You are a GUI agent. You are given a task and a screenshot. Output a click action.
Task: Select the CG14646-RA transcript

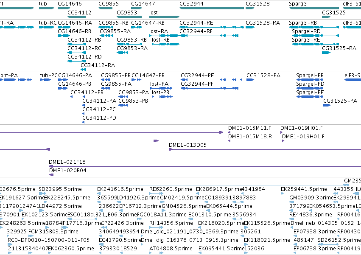[75, 23]
